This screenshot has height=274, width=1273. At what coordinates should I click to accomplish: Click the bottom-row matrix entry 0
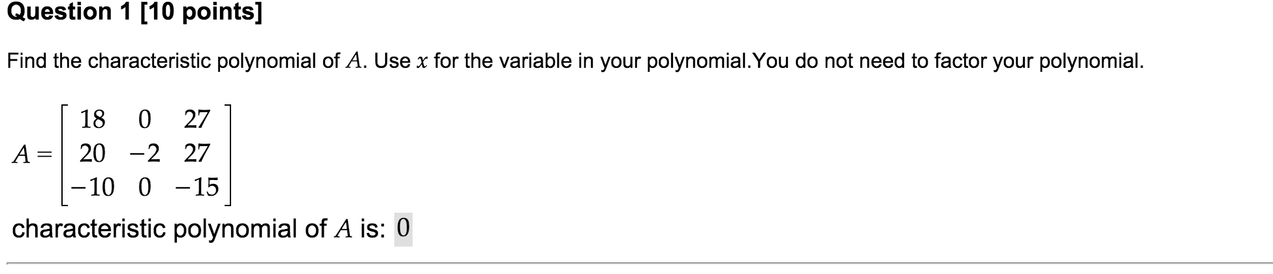click(x=145, y=187)
